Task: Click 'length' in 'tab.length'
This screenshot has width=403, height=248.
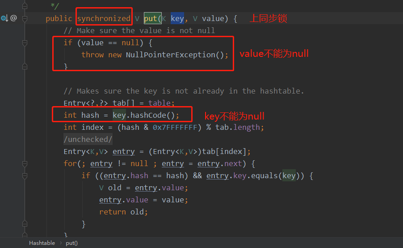Action: (247, 127)
